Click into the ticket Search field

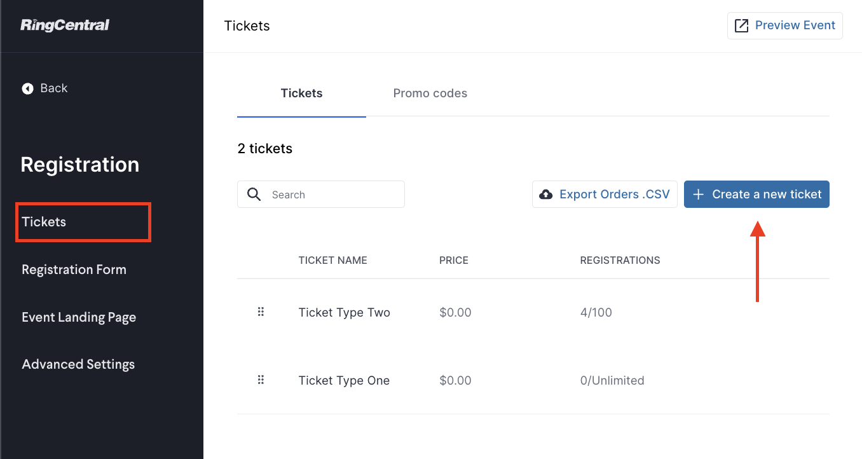coord(321,195)
